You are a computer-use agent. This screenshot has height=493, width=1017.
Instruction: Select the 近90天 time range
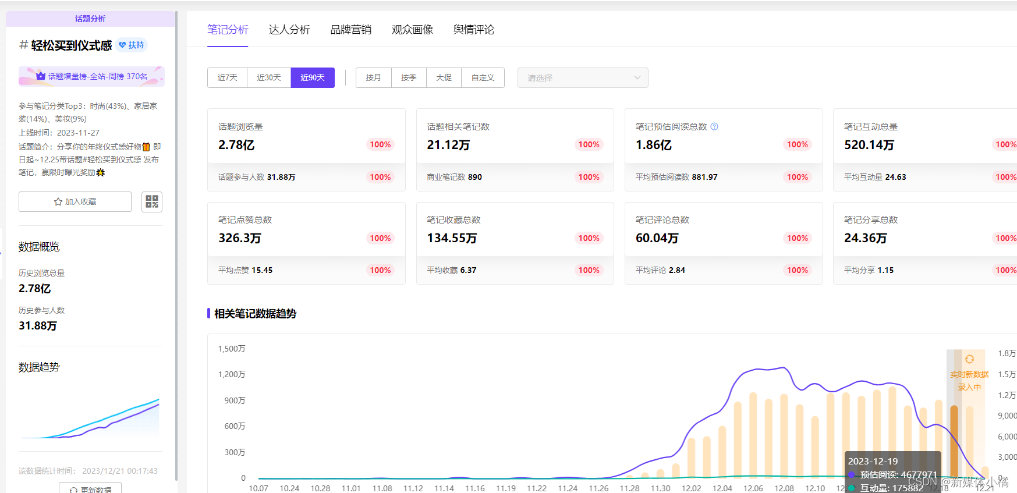313,77
